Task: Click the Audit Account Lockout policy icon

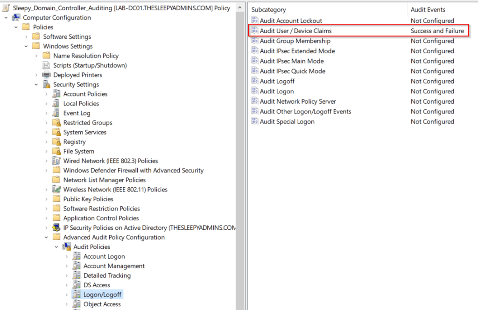Action: 255,21
